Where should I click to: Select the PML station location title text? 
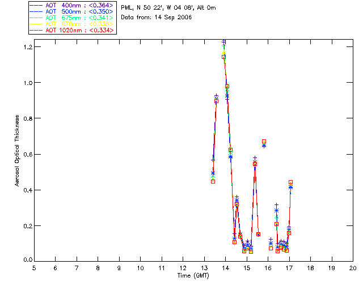(168, 8)
